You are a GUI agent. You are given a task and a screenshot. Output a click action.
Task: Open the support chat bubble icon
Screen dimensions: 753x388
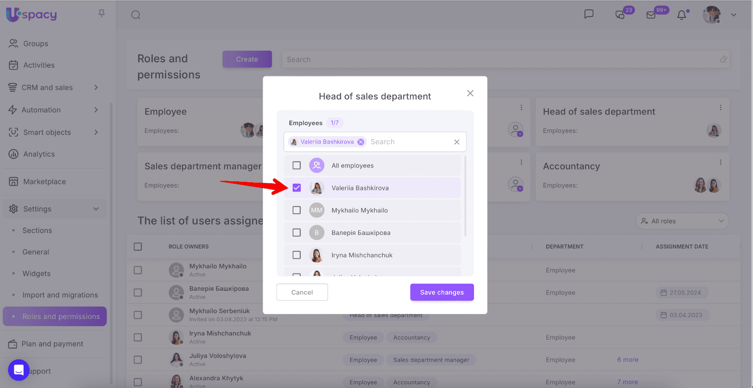[19, 370]
